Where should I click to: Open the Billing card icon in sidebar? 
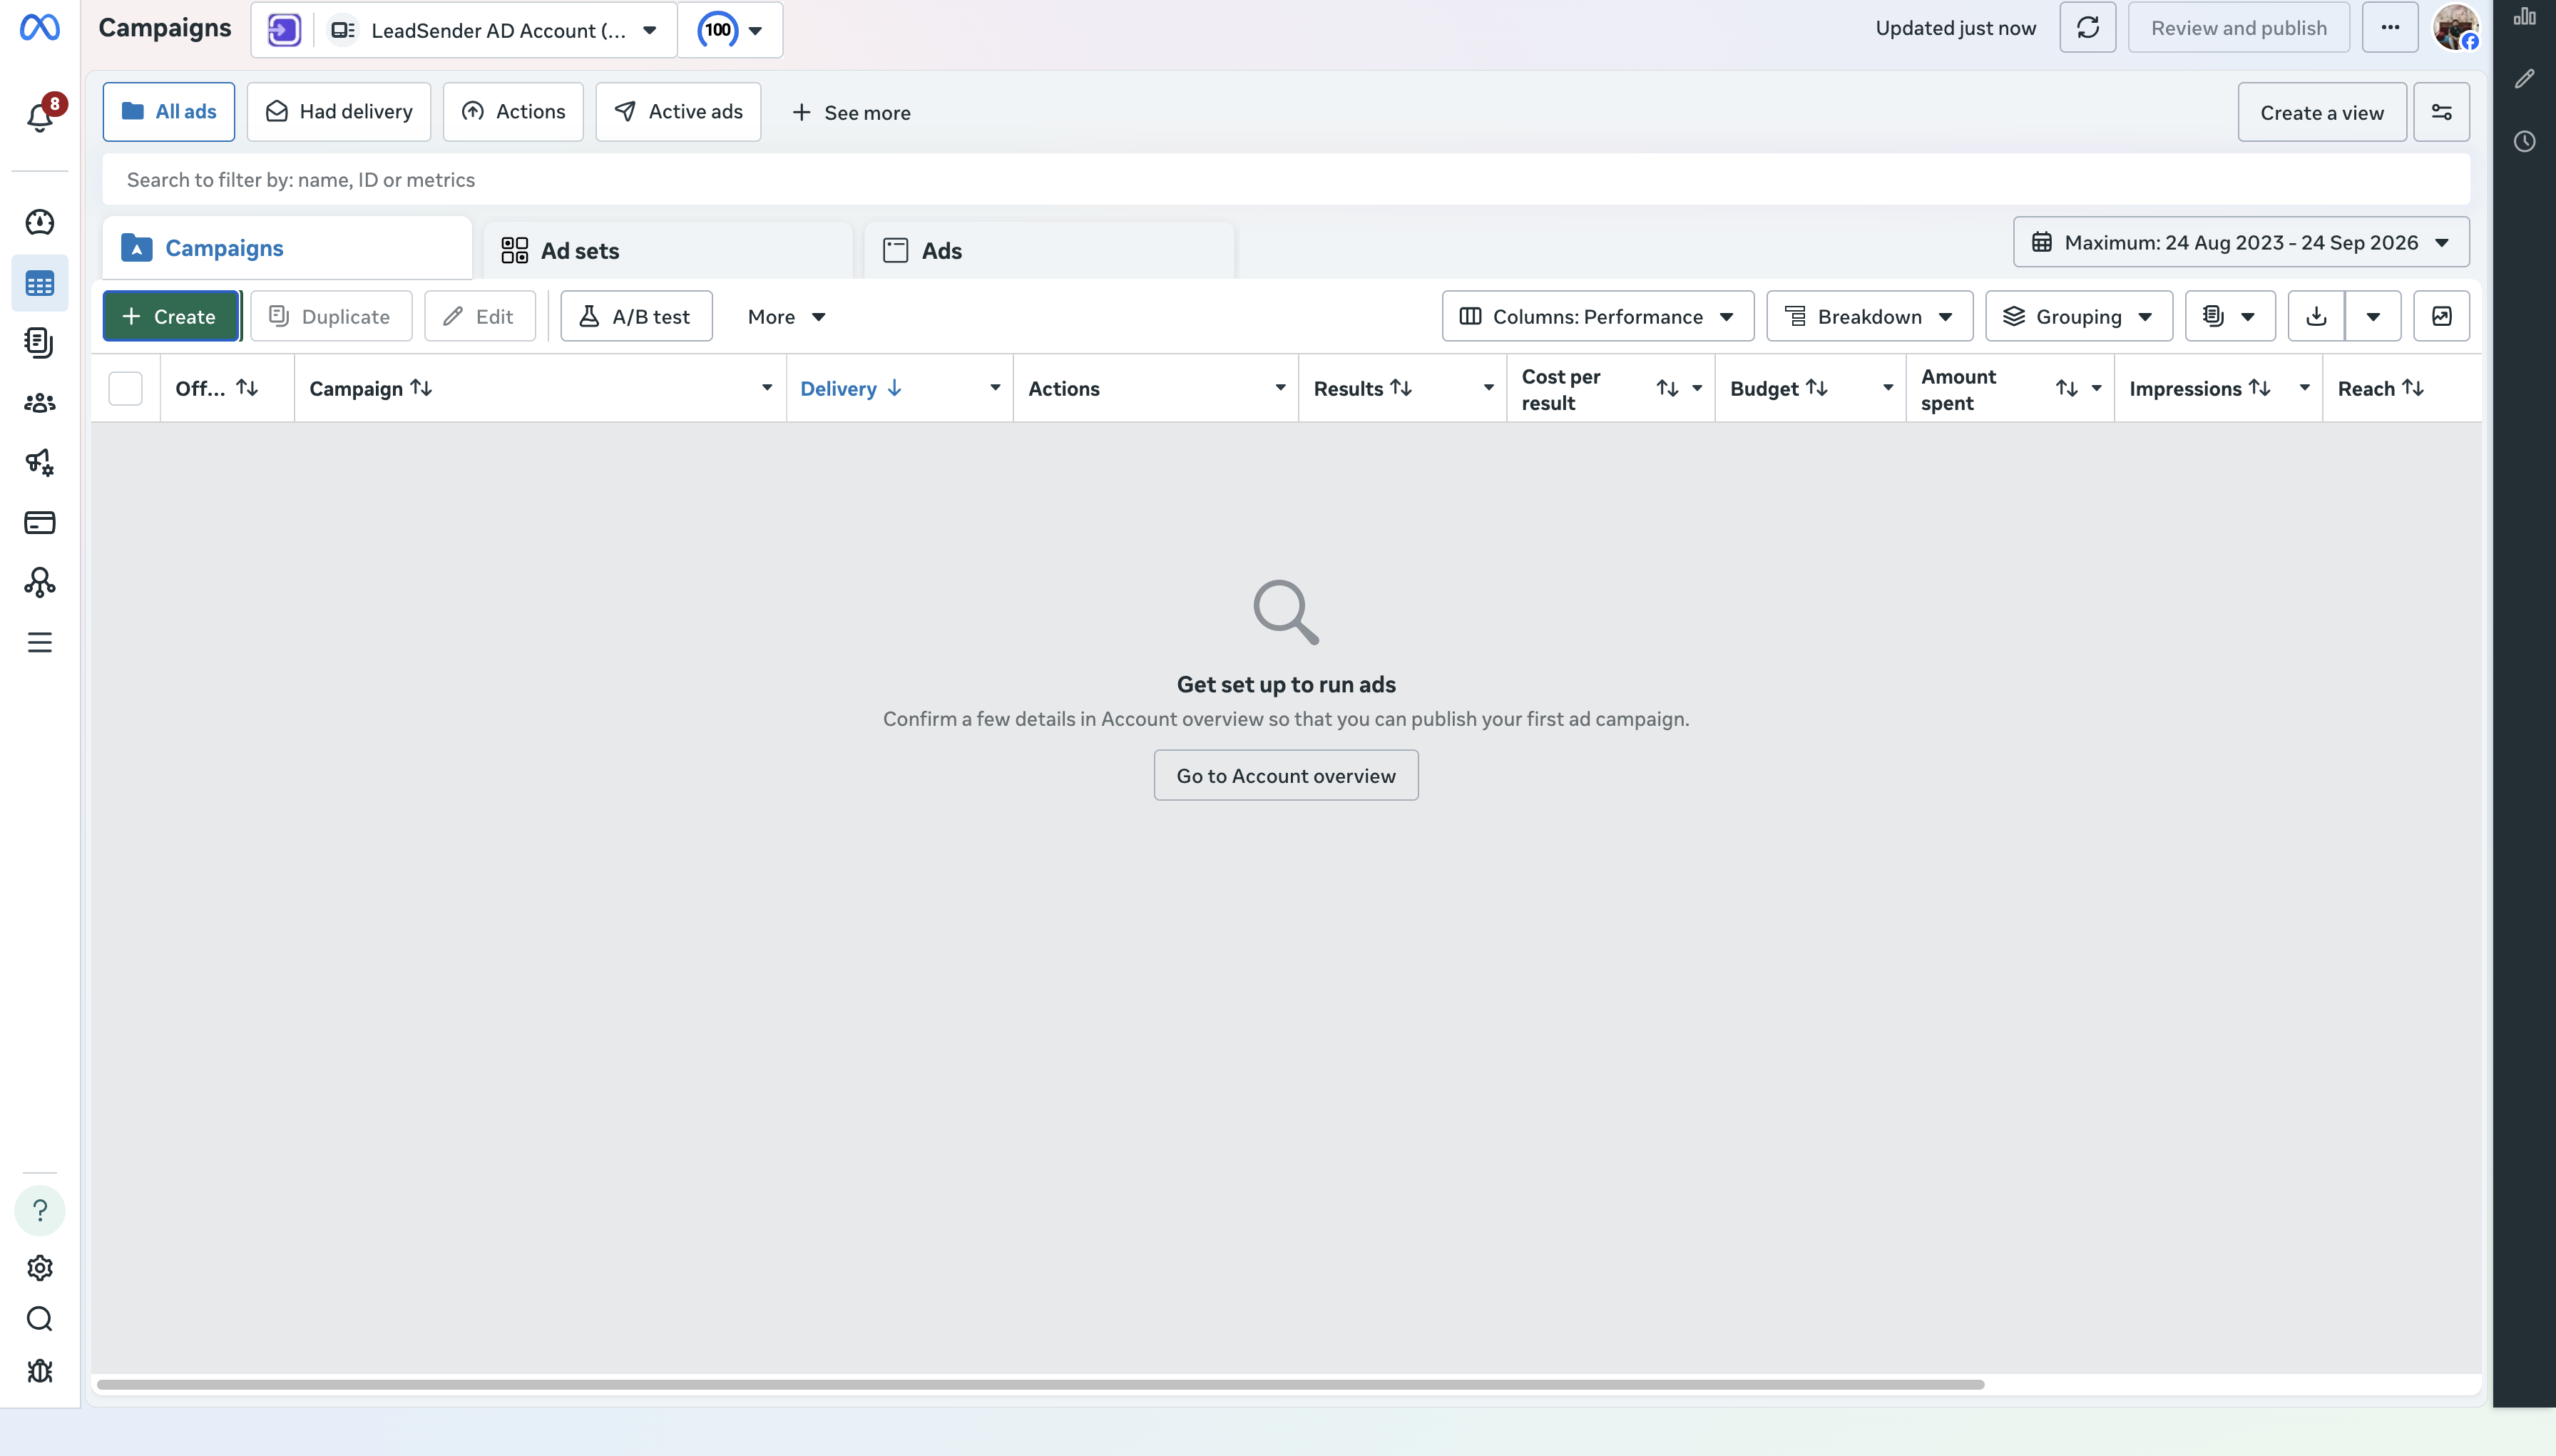pyautogui.click(x=40, y=522)
